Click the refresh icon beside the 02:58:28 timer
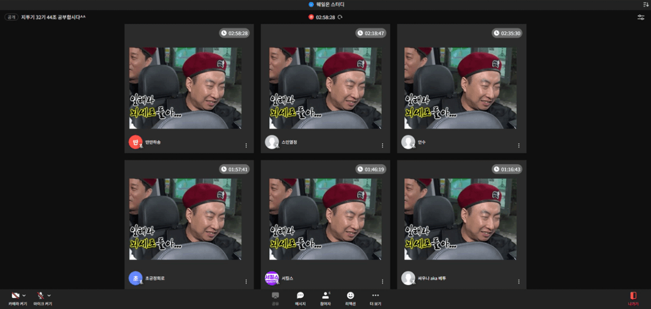The width and height of the screenshot is (651, 309). pos(340,17)
